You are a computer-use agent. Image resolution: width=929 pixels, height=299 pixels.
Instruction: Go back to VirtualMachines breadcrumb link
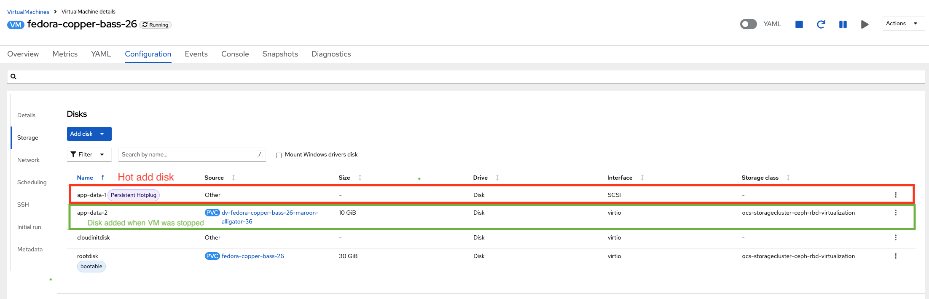(28, 12)
